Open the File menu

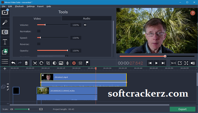coord(3,6)
